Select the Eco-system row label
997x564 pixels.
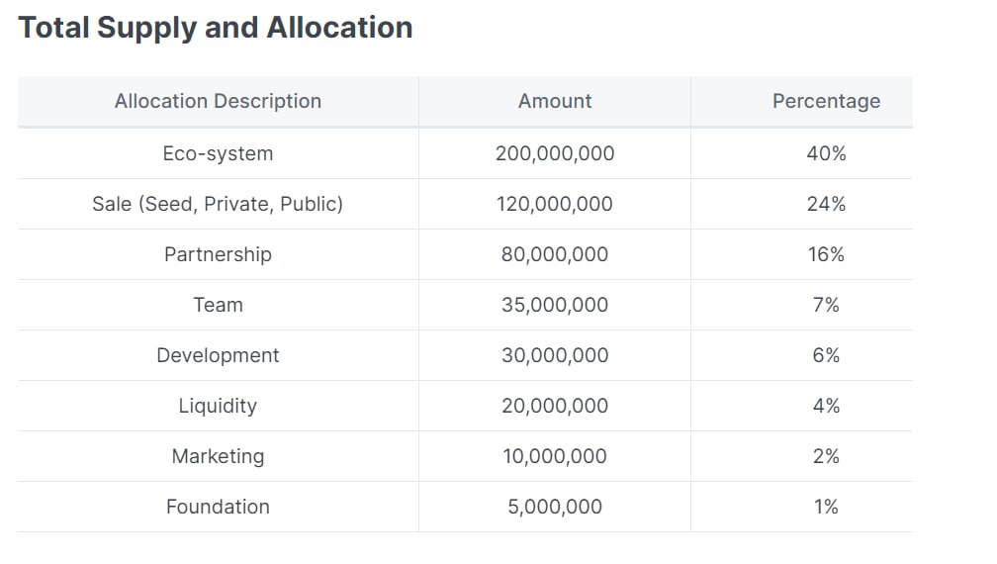(218, 153)
